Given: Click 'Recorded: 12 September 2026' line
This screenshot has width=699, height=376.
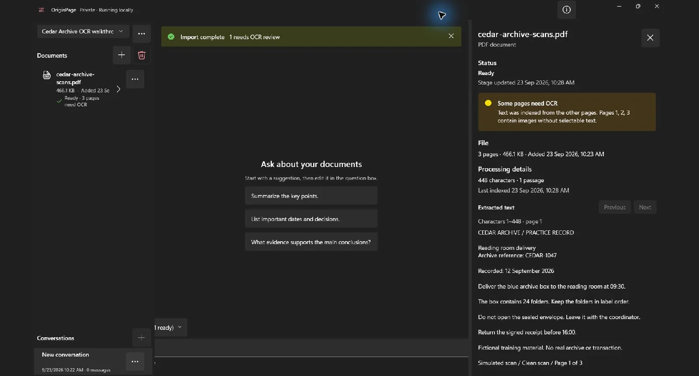Looking at the screenshot, I should tap(516, 271).
